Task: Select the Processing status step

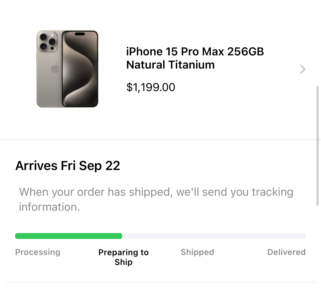Action: click(x=38, y=252)
